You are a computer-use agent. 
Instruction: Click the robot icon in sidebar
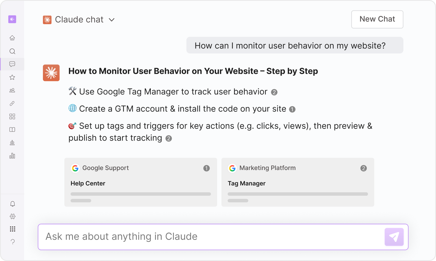click(12, 143)
